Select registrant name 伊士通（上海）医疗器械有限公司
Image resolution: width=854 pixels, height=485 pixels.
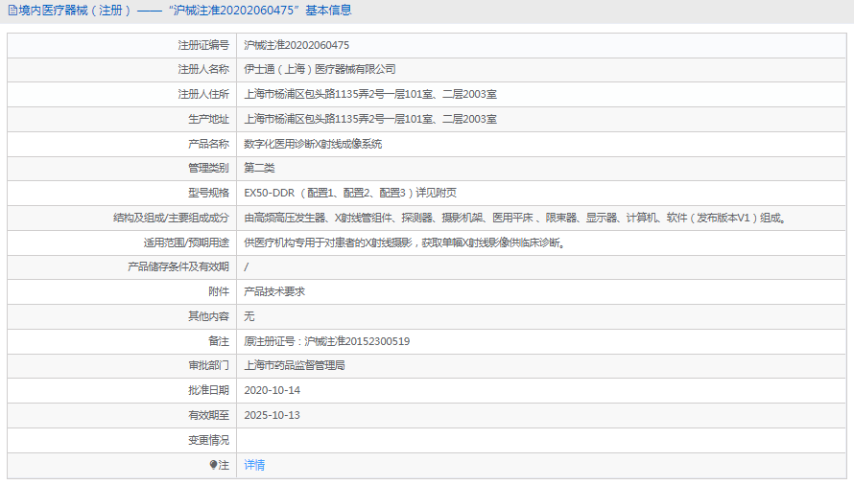click(x=320, y=69)
